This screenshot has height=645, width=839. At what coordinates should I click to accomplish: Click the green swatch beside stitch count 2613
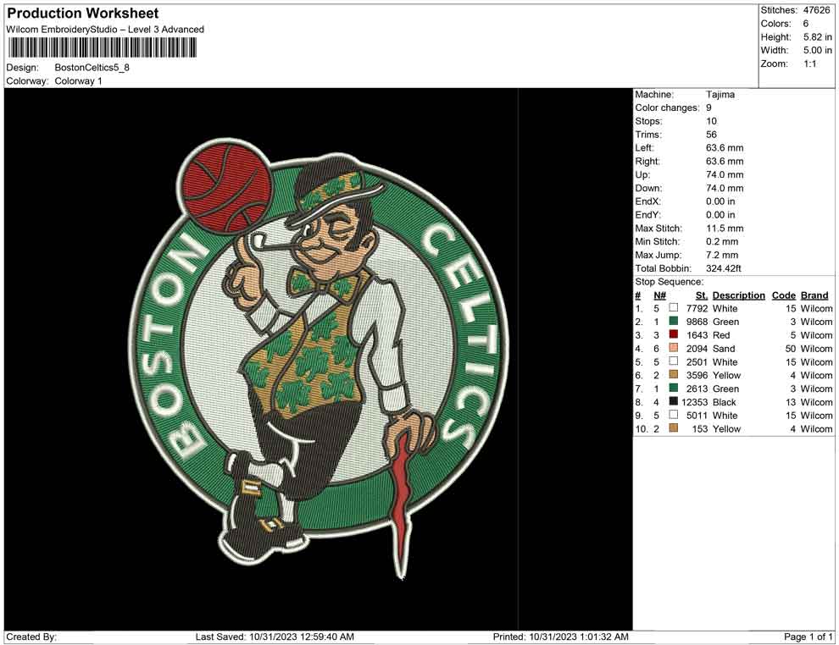pos(674,388)
